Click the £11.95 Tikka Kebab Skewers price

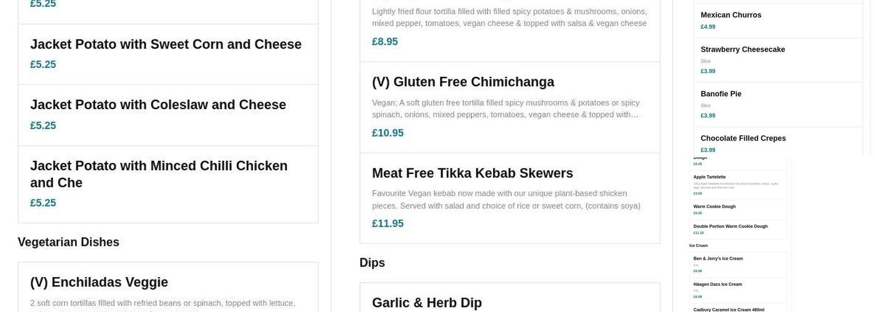[x=387, y=223]
